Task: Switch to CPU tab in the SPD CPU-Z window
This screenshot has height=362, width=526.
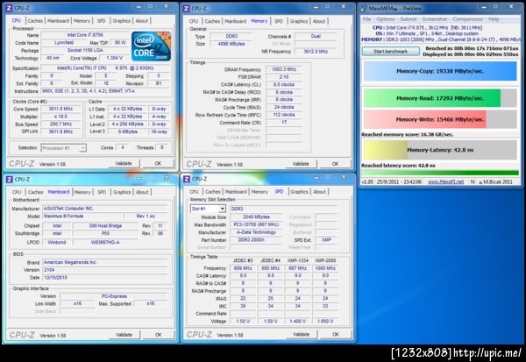Action: (194, 192)
